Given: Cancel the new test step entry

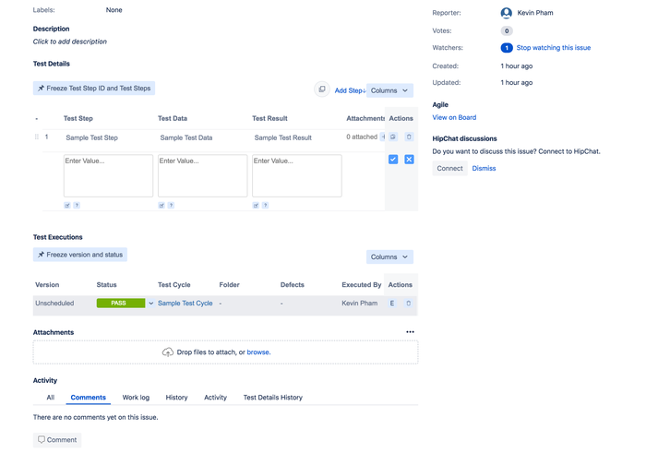Looking at the screenshot, I should click(409, 160).
